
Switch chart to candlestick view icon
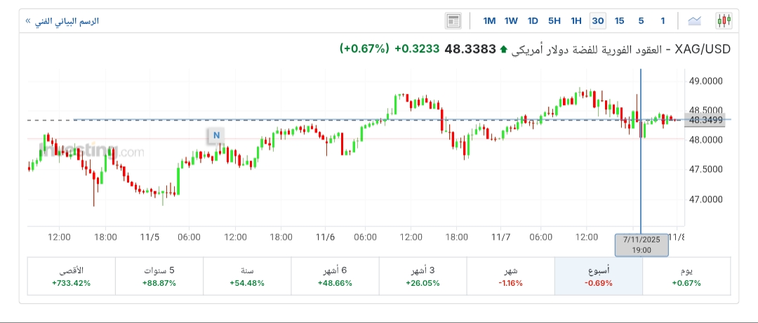tap(724, 20)
